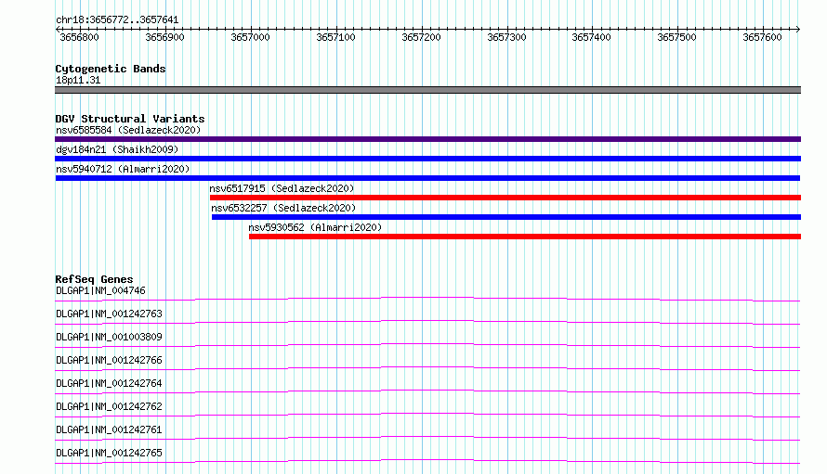This screenshot has width=827, height=474.
Task: Click the red bar for nsv5930562
Action: pyautogui.click(x=525, y=237)
